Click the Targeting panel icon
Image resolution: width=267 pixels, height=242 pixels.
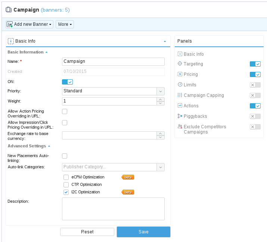pyautogui.click(x=180, y=64)
